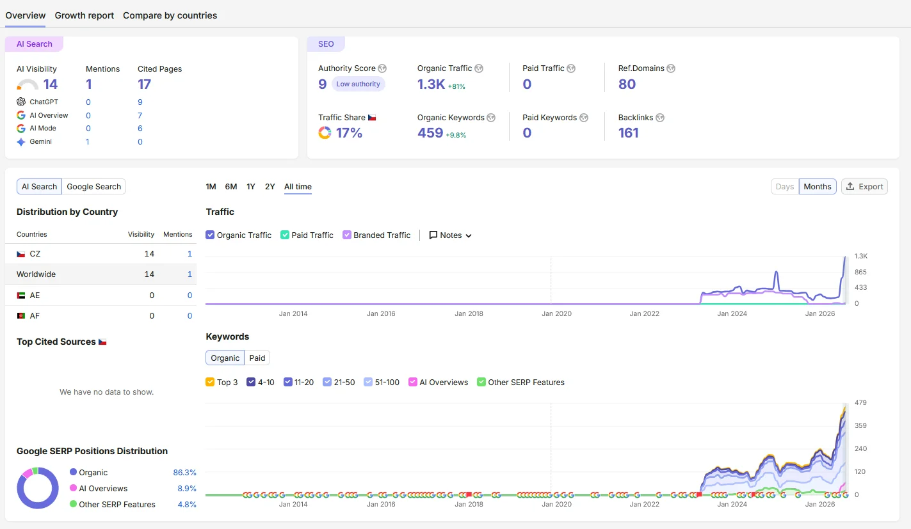Screen dimensions: 911x529
Task: Switch to the Growth report tab
Action: pyautogui.click(x=85, y=15)
